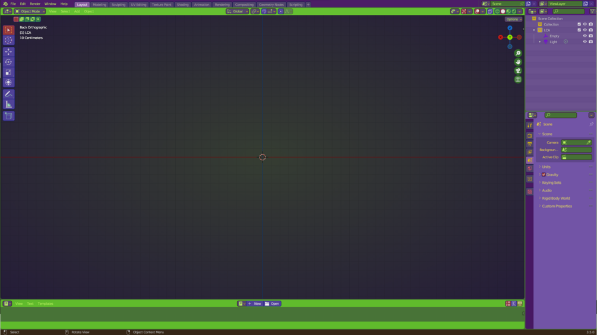597x335 pixels.
Task: Open the Render properties tab
Action: coord(530,136)
